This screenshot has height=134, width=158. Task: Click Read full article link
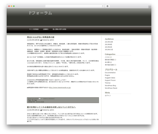tap(33, 99)
